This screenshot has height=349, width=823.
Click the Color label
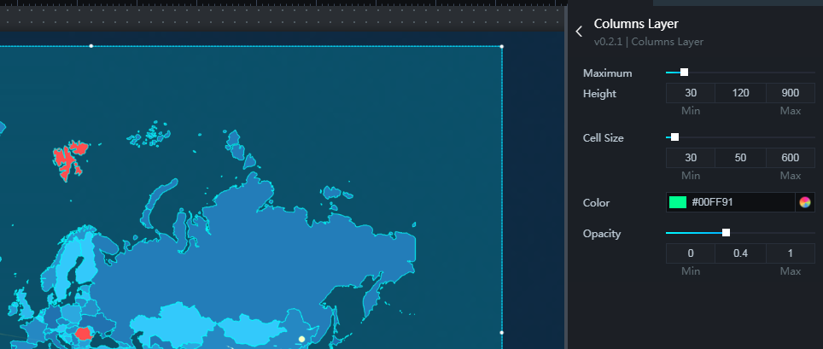tap(596, 202)
